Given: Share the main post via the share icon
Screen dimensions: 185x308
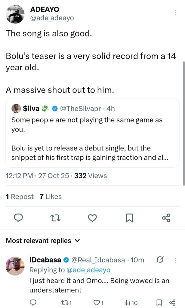Looking at the screenshot, I should tap(166, 218).
